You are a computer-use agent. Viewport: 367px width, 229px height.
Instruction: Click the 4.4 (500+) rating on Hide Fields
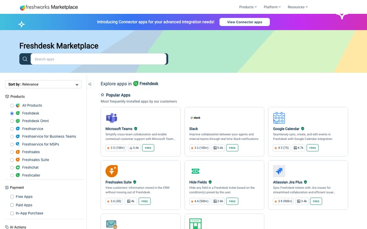tap(200, 201)
